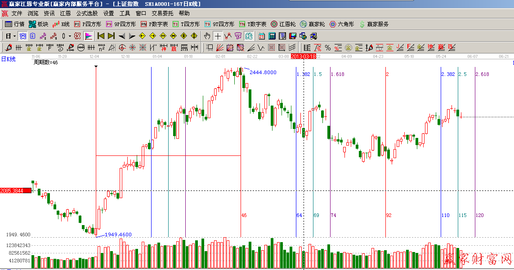Open the candlestick style dropdown arrow
The height and width of the screenshot is (270, 514).
point(70,36)
